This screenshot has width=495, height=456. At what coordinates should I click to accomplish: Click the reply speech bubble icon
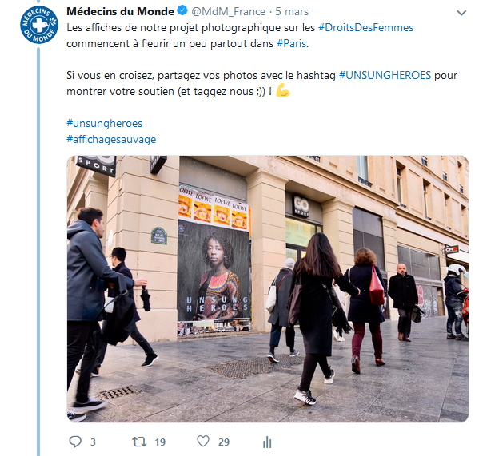click(x=75, y=442)
